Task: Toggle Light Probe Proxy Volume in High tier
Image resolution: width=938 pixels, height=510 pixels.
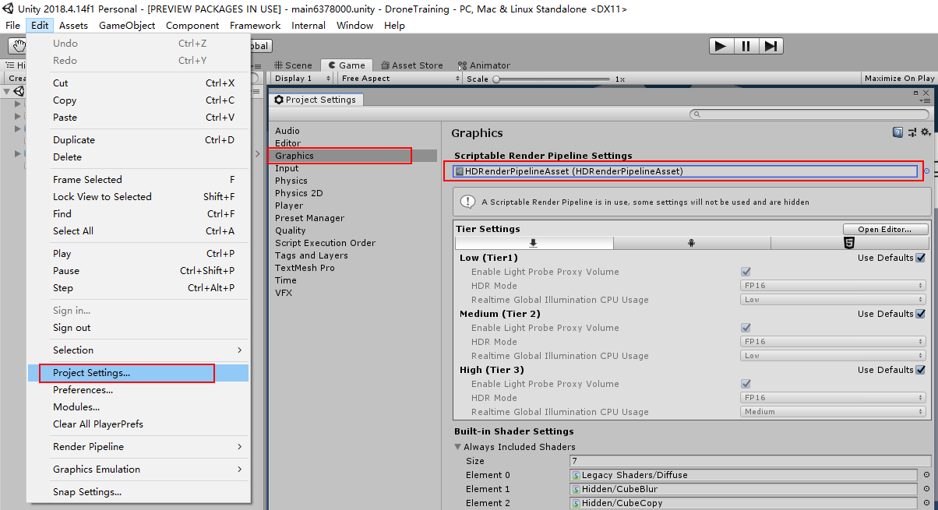Action: click(746, 384)
